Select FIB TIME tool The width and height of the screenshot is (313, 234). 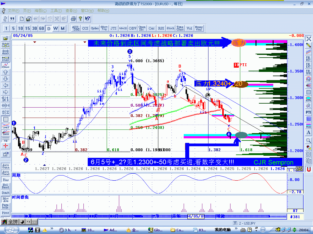(x=308, y=72)
